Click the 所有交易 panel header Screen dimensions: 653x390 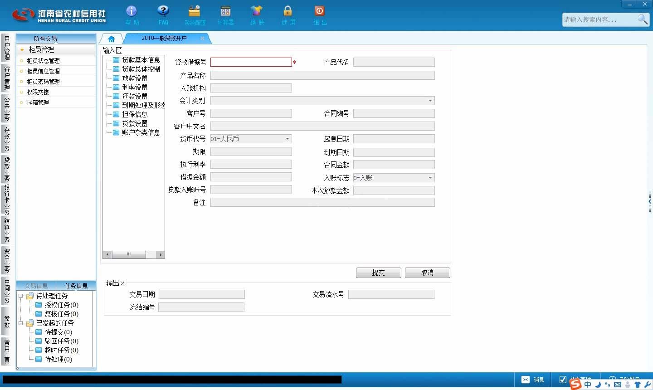[56, 39]
